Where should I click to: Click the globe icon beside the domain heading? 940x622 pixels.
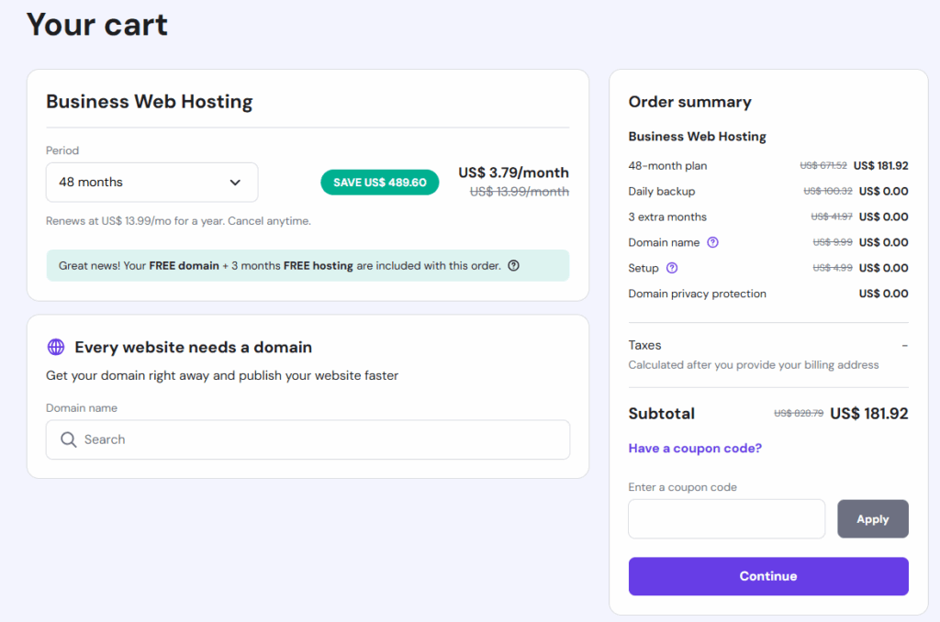[55, 347]
